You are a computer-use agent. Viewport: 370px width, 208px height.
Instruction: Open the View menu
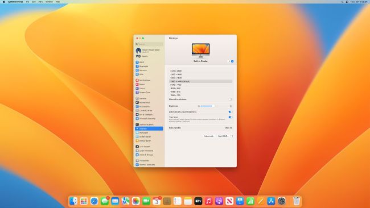(x=40, y=2)
